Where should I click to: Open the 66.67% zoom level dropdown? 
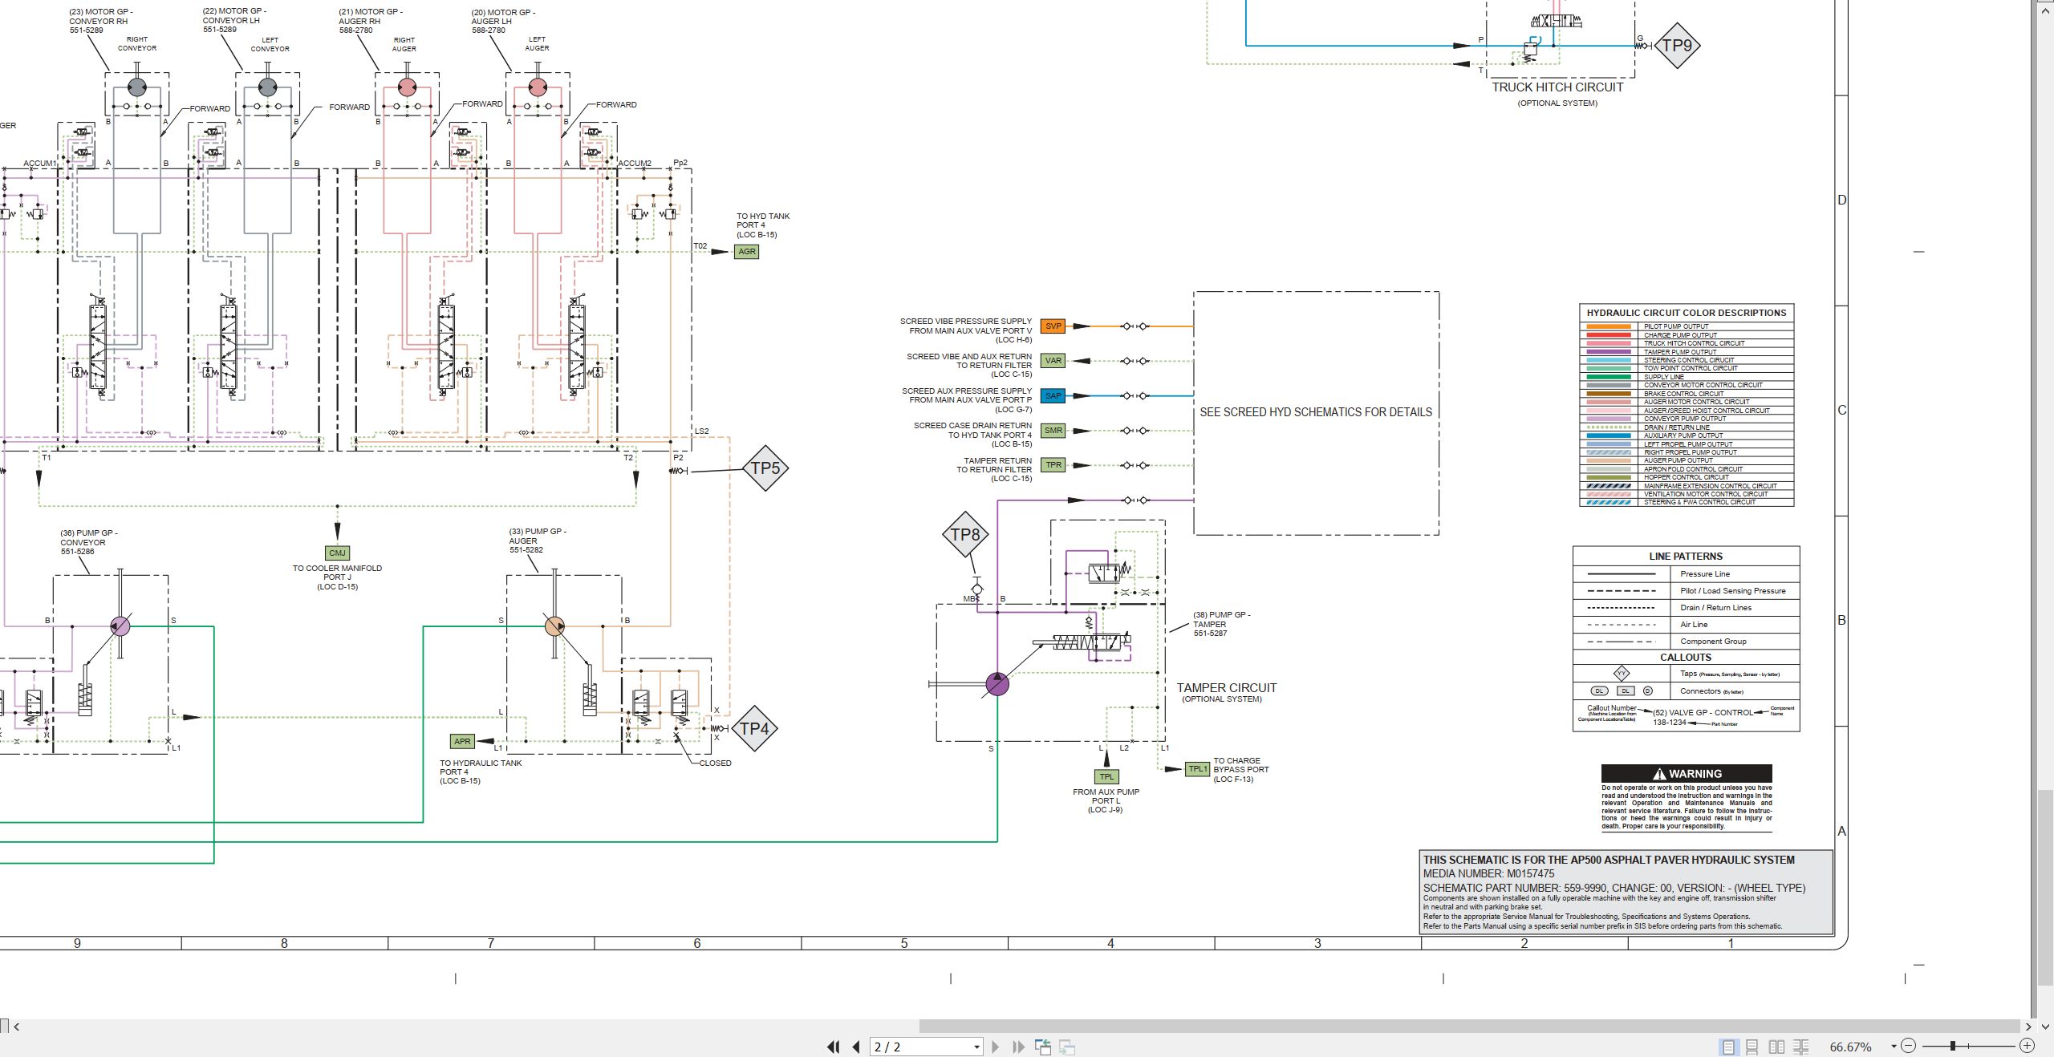(x=1894, y=1046)
